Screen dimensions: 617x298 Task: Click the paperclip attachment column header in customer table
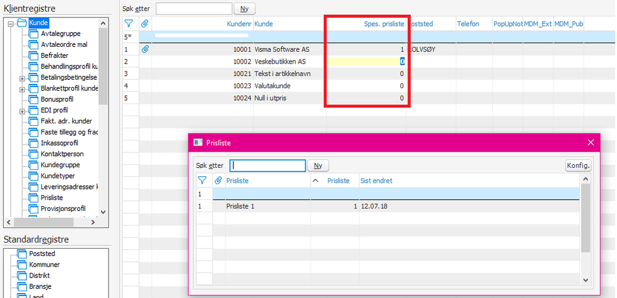(145, 24)
